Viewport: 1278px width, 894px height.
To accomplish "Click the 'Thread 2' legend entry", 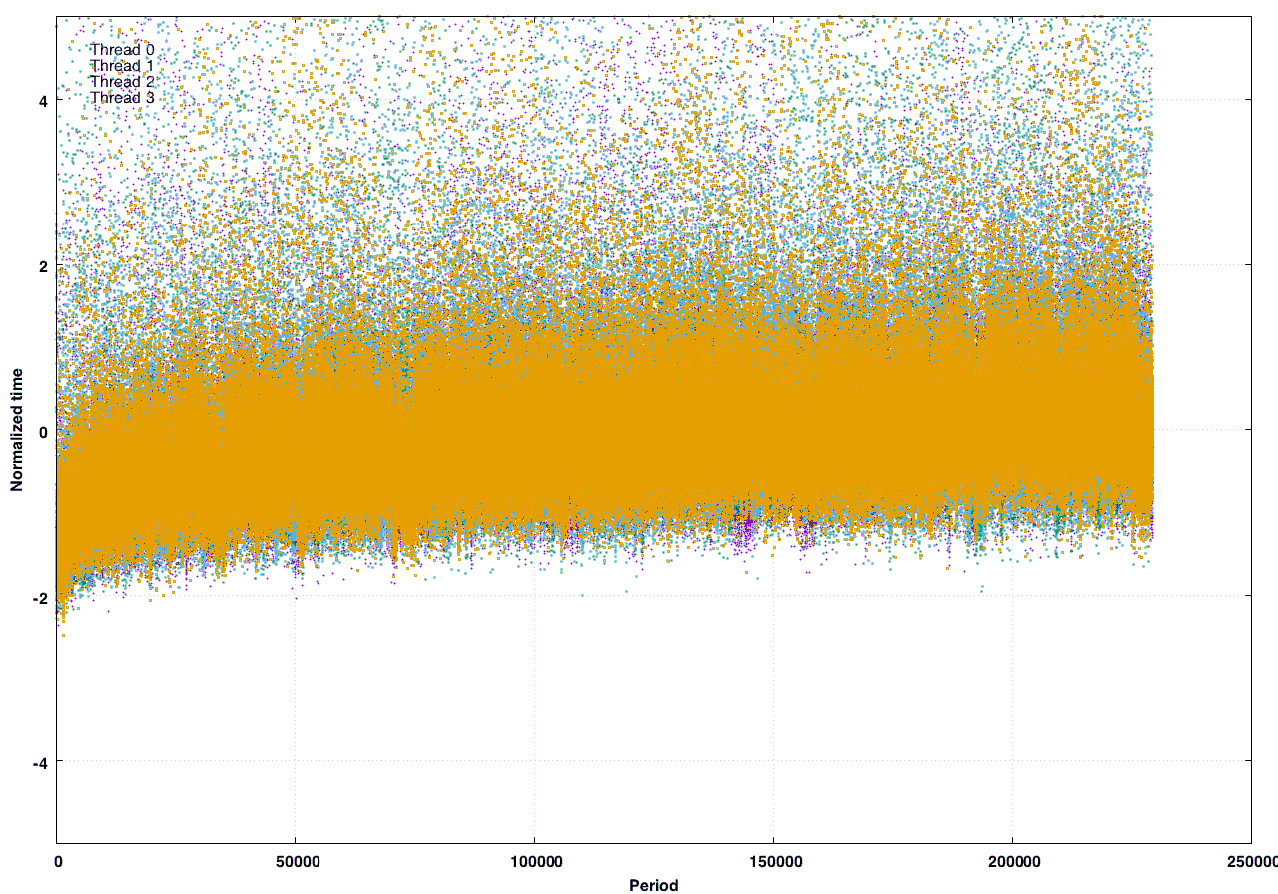I will [122, 82].
